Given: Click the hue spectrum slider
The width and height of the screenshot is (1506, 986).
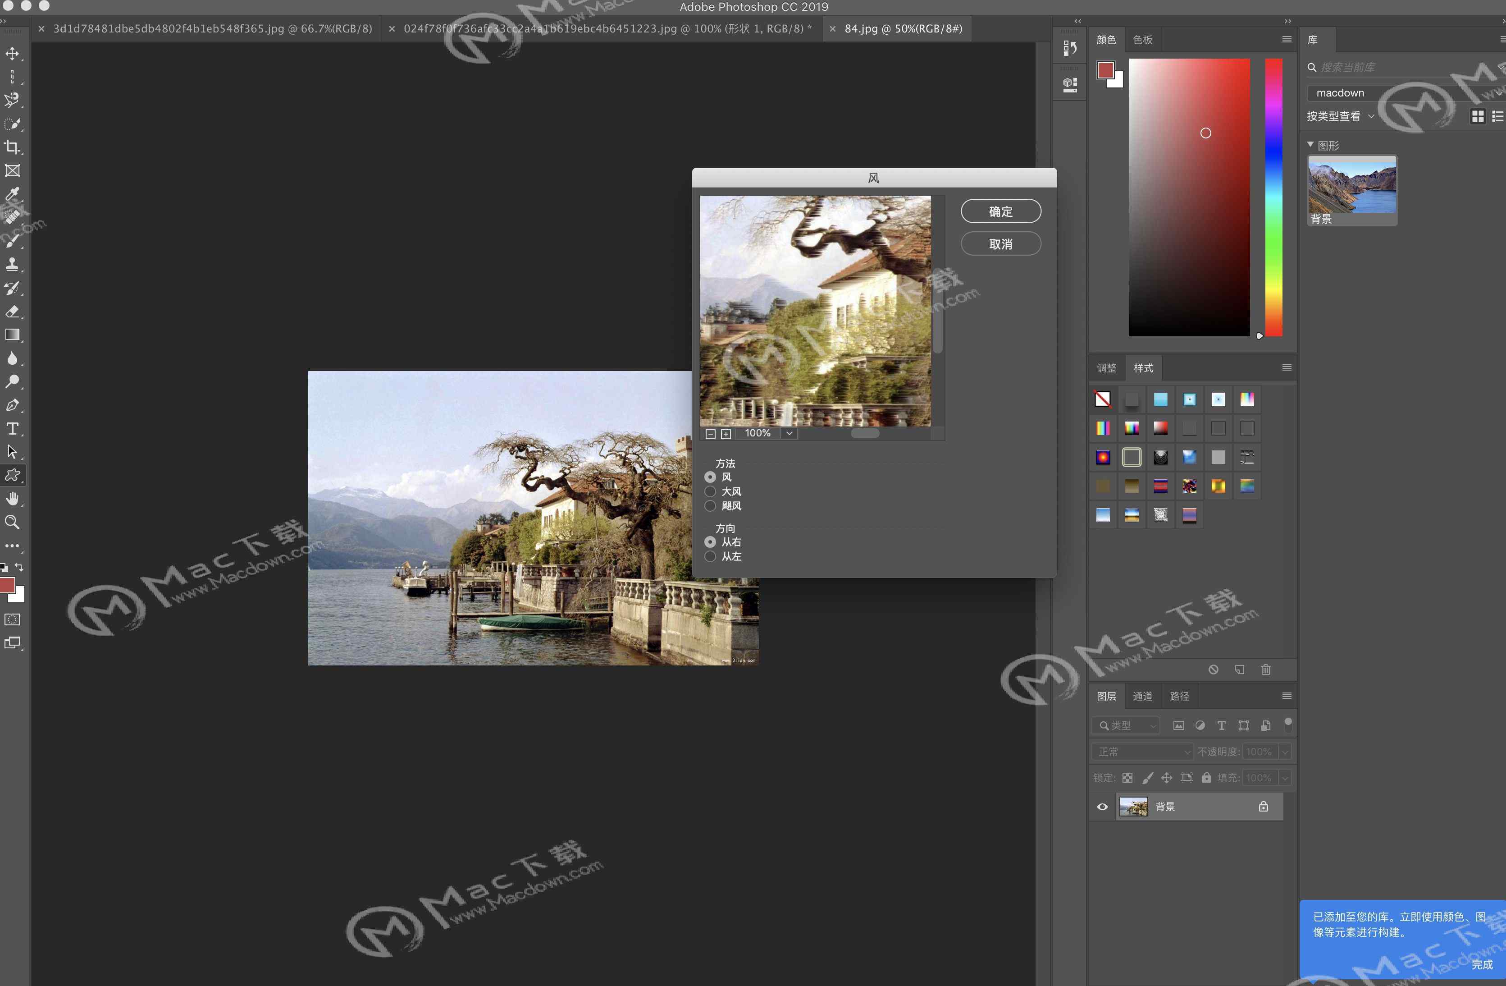Looking at the screenshot, I should (1274, 197).
